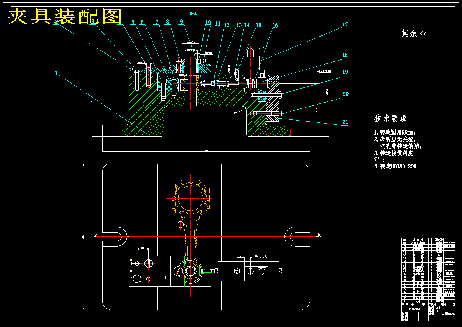
Task: Click the yellow title 夹具装配图
Action: (x=65, y=16)
